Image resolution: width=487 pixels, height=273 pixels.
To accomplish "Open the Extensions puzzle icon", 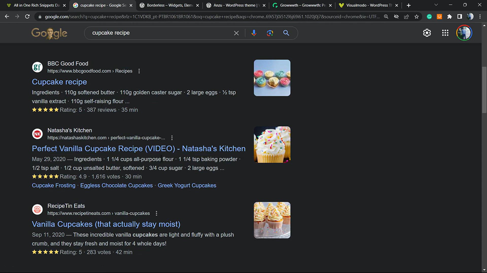I will 449,16.
